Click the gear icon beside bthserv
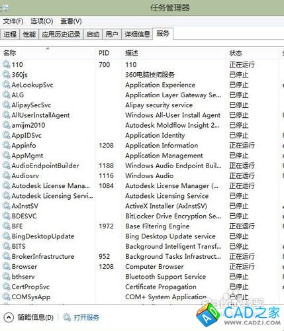 tap(6, 277)
